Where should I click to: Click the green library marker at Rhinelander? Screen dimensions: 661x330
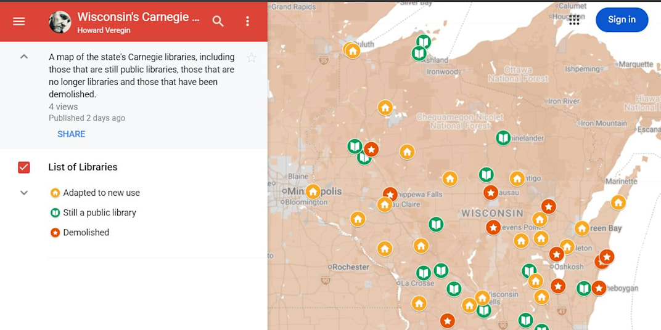(x=503, y=138)
